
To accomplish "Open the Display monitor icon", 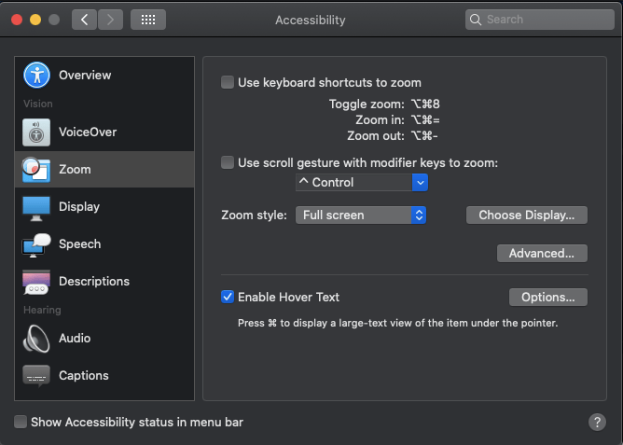I will click(x=36, y=207).
